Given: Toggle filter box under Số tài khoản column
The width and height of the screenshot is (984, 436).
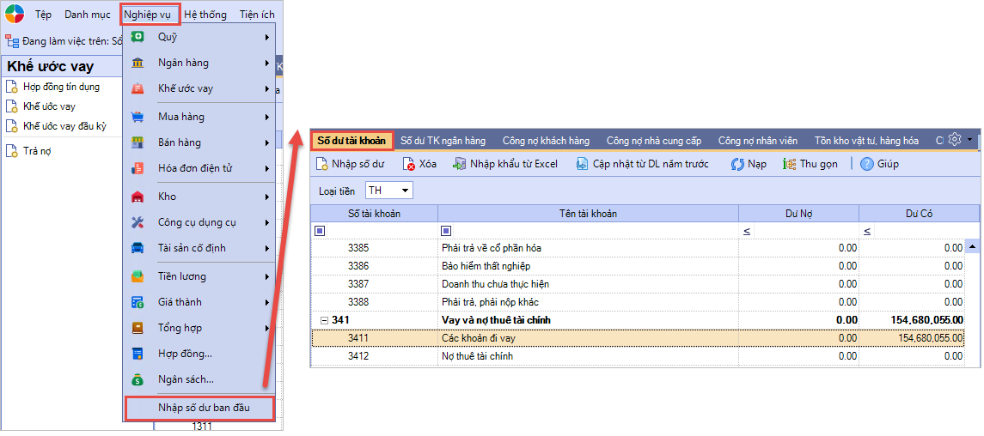Looking at the screenshot, I should pyautogui.click(x=321, y=231).
